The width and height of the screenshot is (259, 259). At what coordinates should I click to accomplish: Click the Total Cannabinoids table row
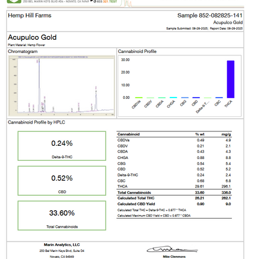174,193
